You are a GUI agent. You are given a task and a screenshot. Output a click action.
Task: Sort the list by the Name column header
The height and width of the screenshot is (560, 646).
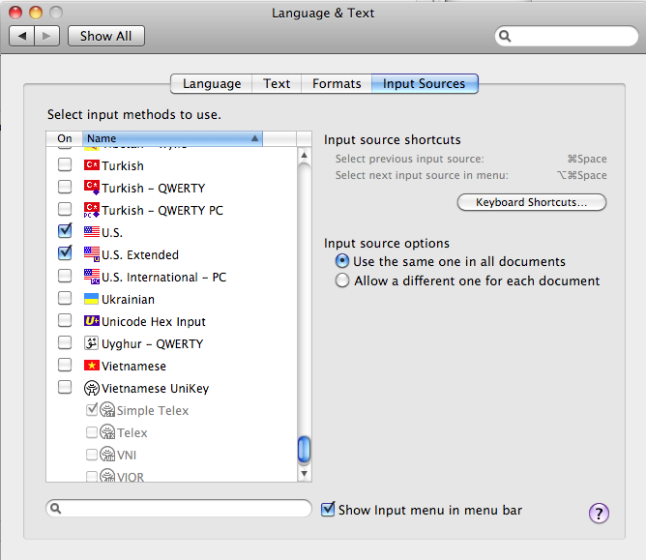[x=173, y=138]
